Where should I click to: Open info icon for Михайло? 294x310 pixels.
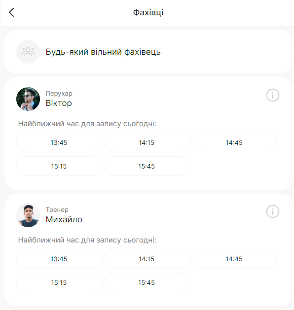(273, 211)
